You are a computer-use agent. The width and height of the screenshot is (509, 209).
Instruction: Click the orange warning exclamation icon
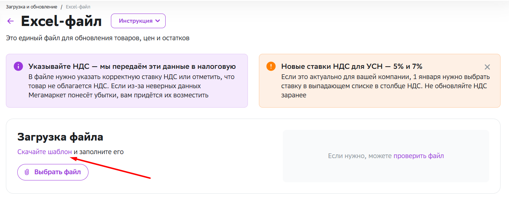[x=271, y=66]
